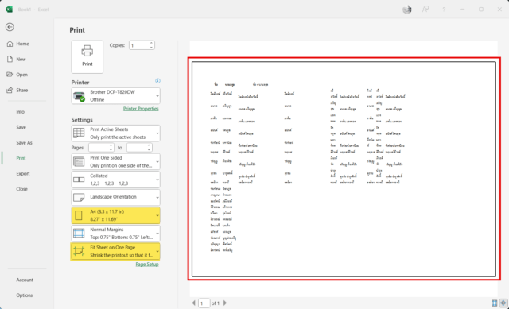Open Account settings
Screen dimensions: 509x309
(25, 280)
